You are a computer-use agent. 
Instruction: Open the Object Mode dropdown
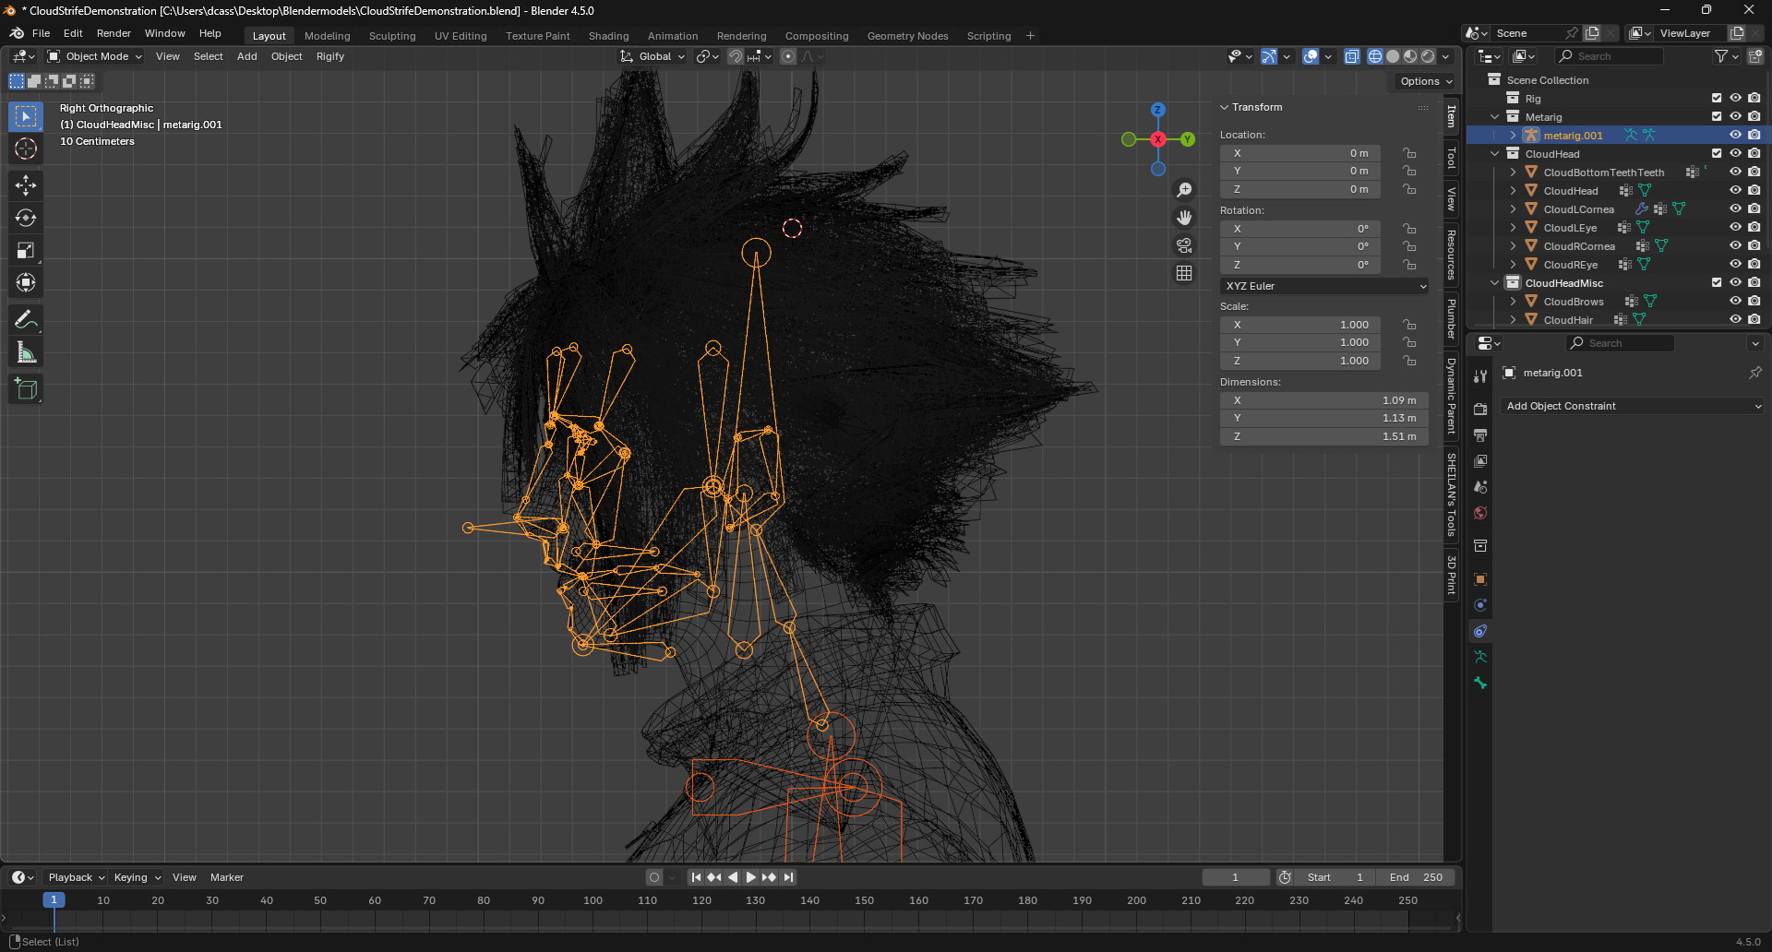tap(95, 56)
